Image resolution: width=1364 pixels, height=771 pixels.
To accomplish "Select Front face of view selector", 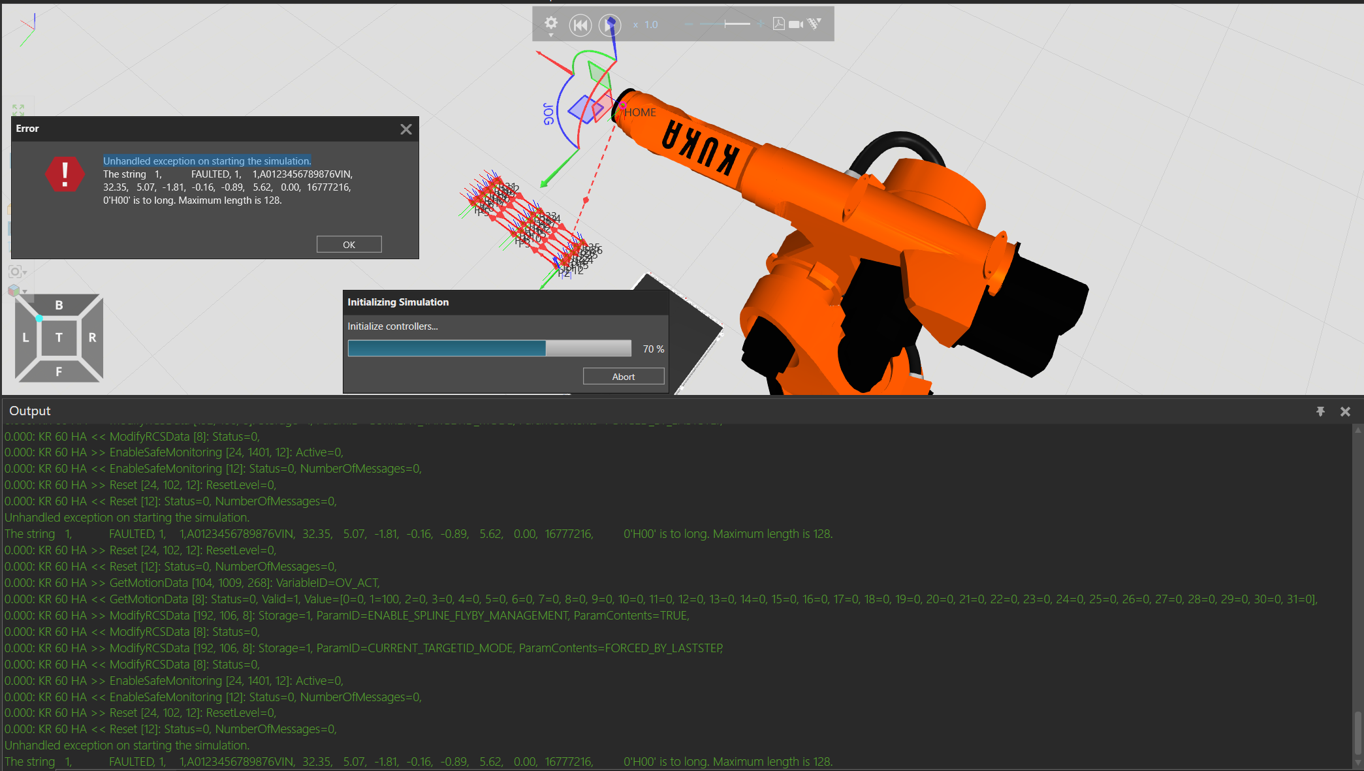I will (x=59, y=371).
